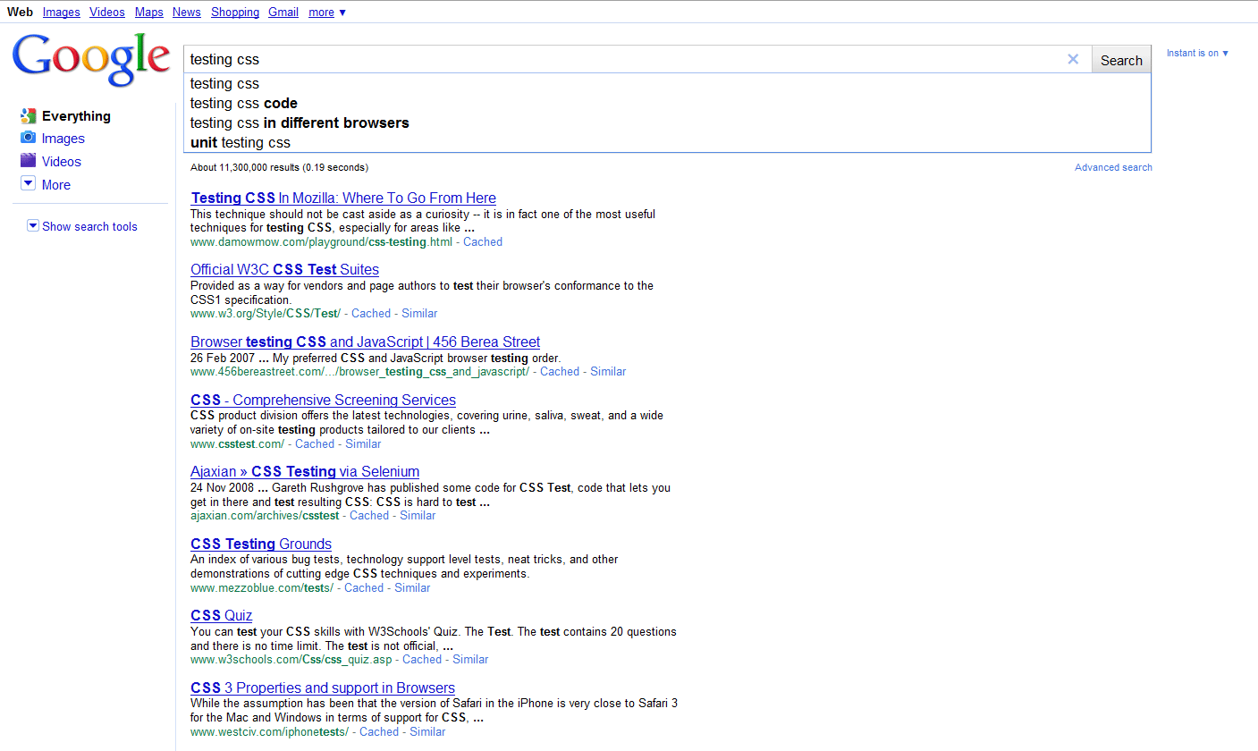This screenshot has height=751, width=1258.
Task: Open Similar link for w3schools.com result
Action: (470, 660)
